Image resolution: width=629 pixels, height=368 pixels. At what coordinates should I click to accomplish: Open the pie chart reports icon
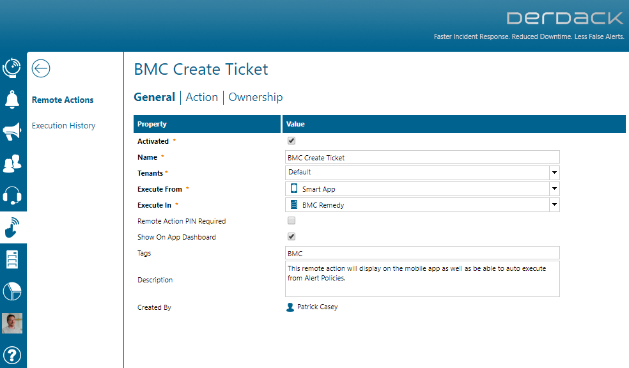[x=12, y=291]
